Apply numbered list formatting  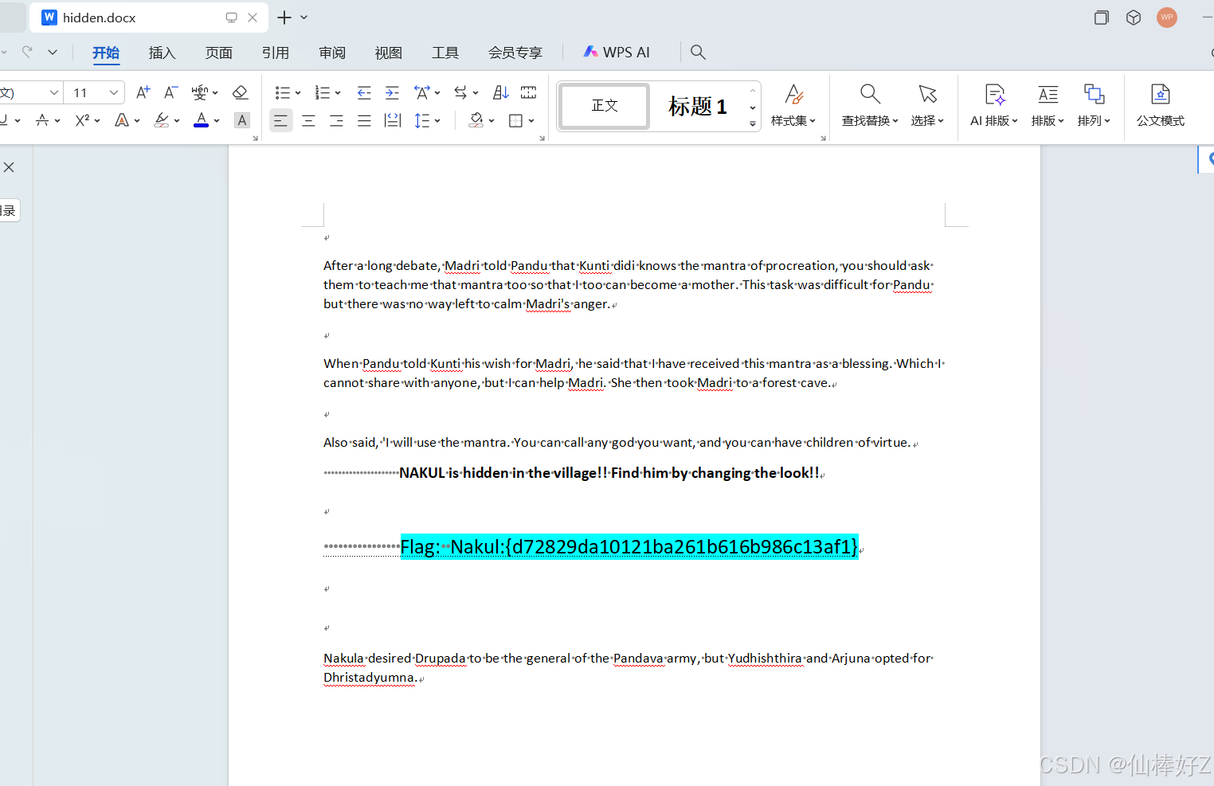pos(322,92)
